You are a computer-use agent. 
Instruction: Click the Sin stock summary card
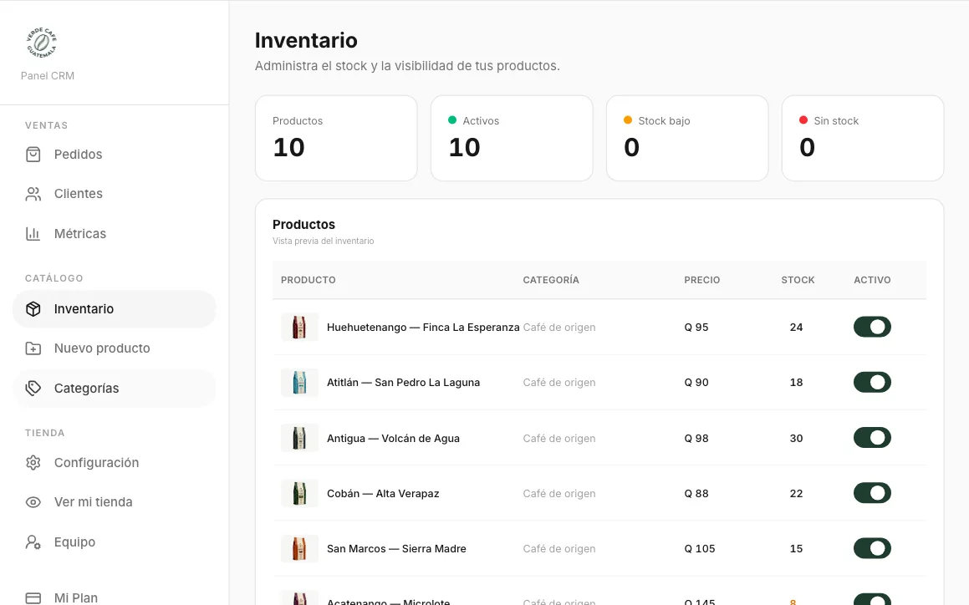[x=863, y=139]
